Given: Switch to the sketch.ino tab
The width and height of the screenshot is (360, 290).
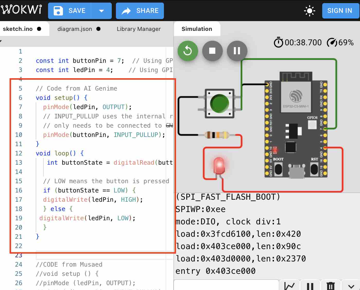Looking at the screenshot, I should pyautogui.click(x=18, y=29).
